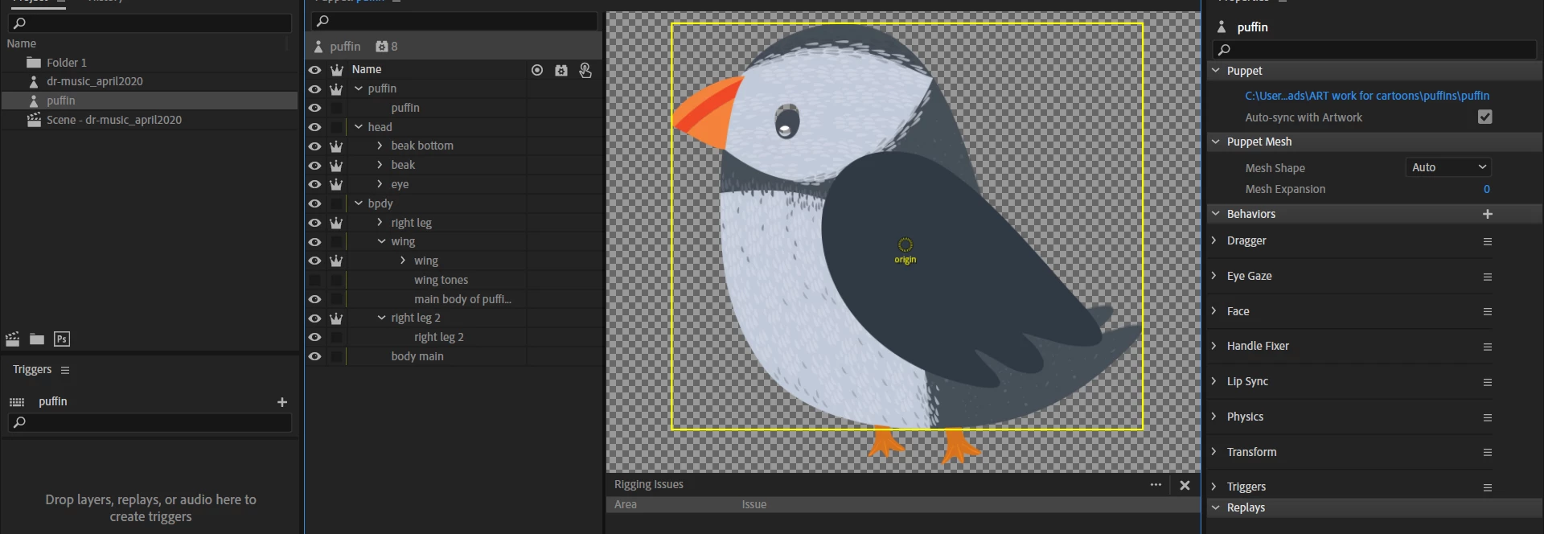Screen dimensions: 1544x534
Task: Open the Physics behavior menu icon
Action: click(x=1488, y=417)
